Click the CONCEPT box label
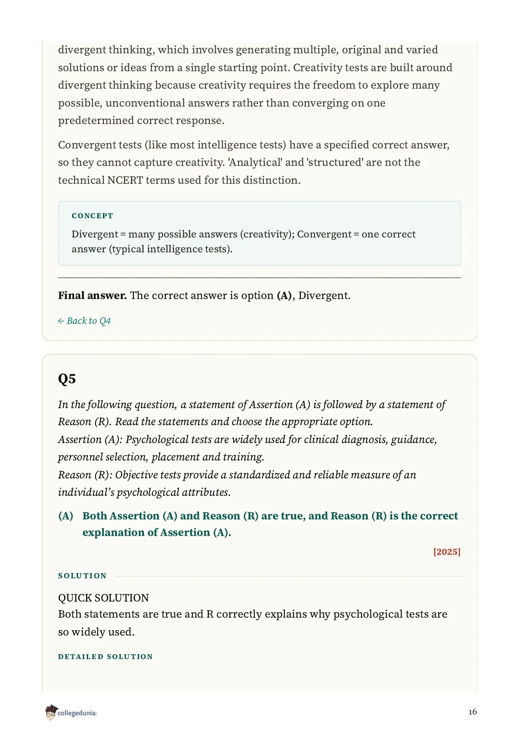Viewport: 519px width, 735px height. tap(92, 216)
